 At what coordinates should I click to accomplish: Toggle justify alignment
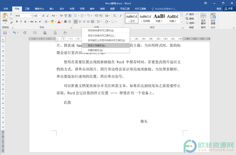[x=88, y=22]
